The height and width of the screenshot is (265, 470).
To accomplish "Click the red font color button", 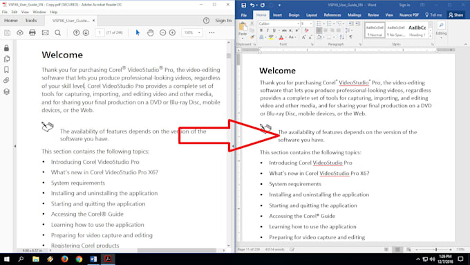I will (x=281, y=37).
